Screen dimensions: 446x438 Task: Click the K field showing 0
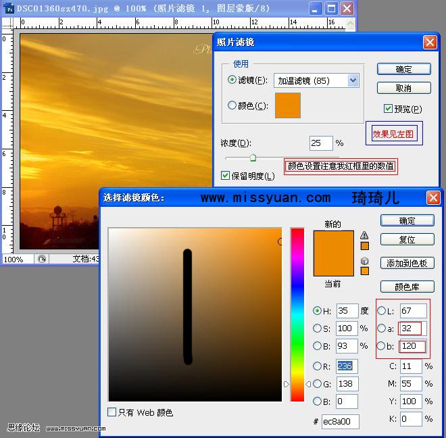point(412,419)
